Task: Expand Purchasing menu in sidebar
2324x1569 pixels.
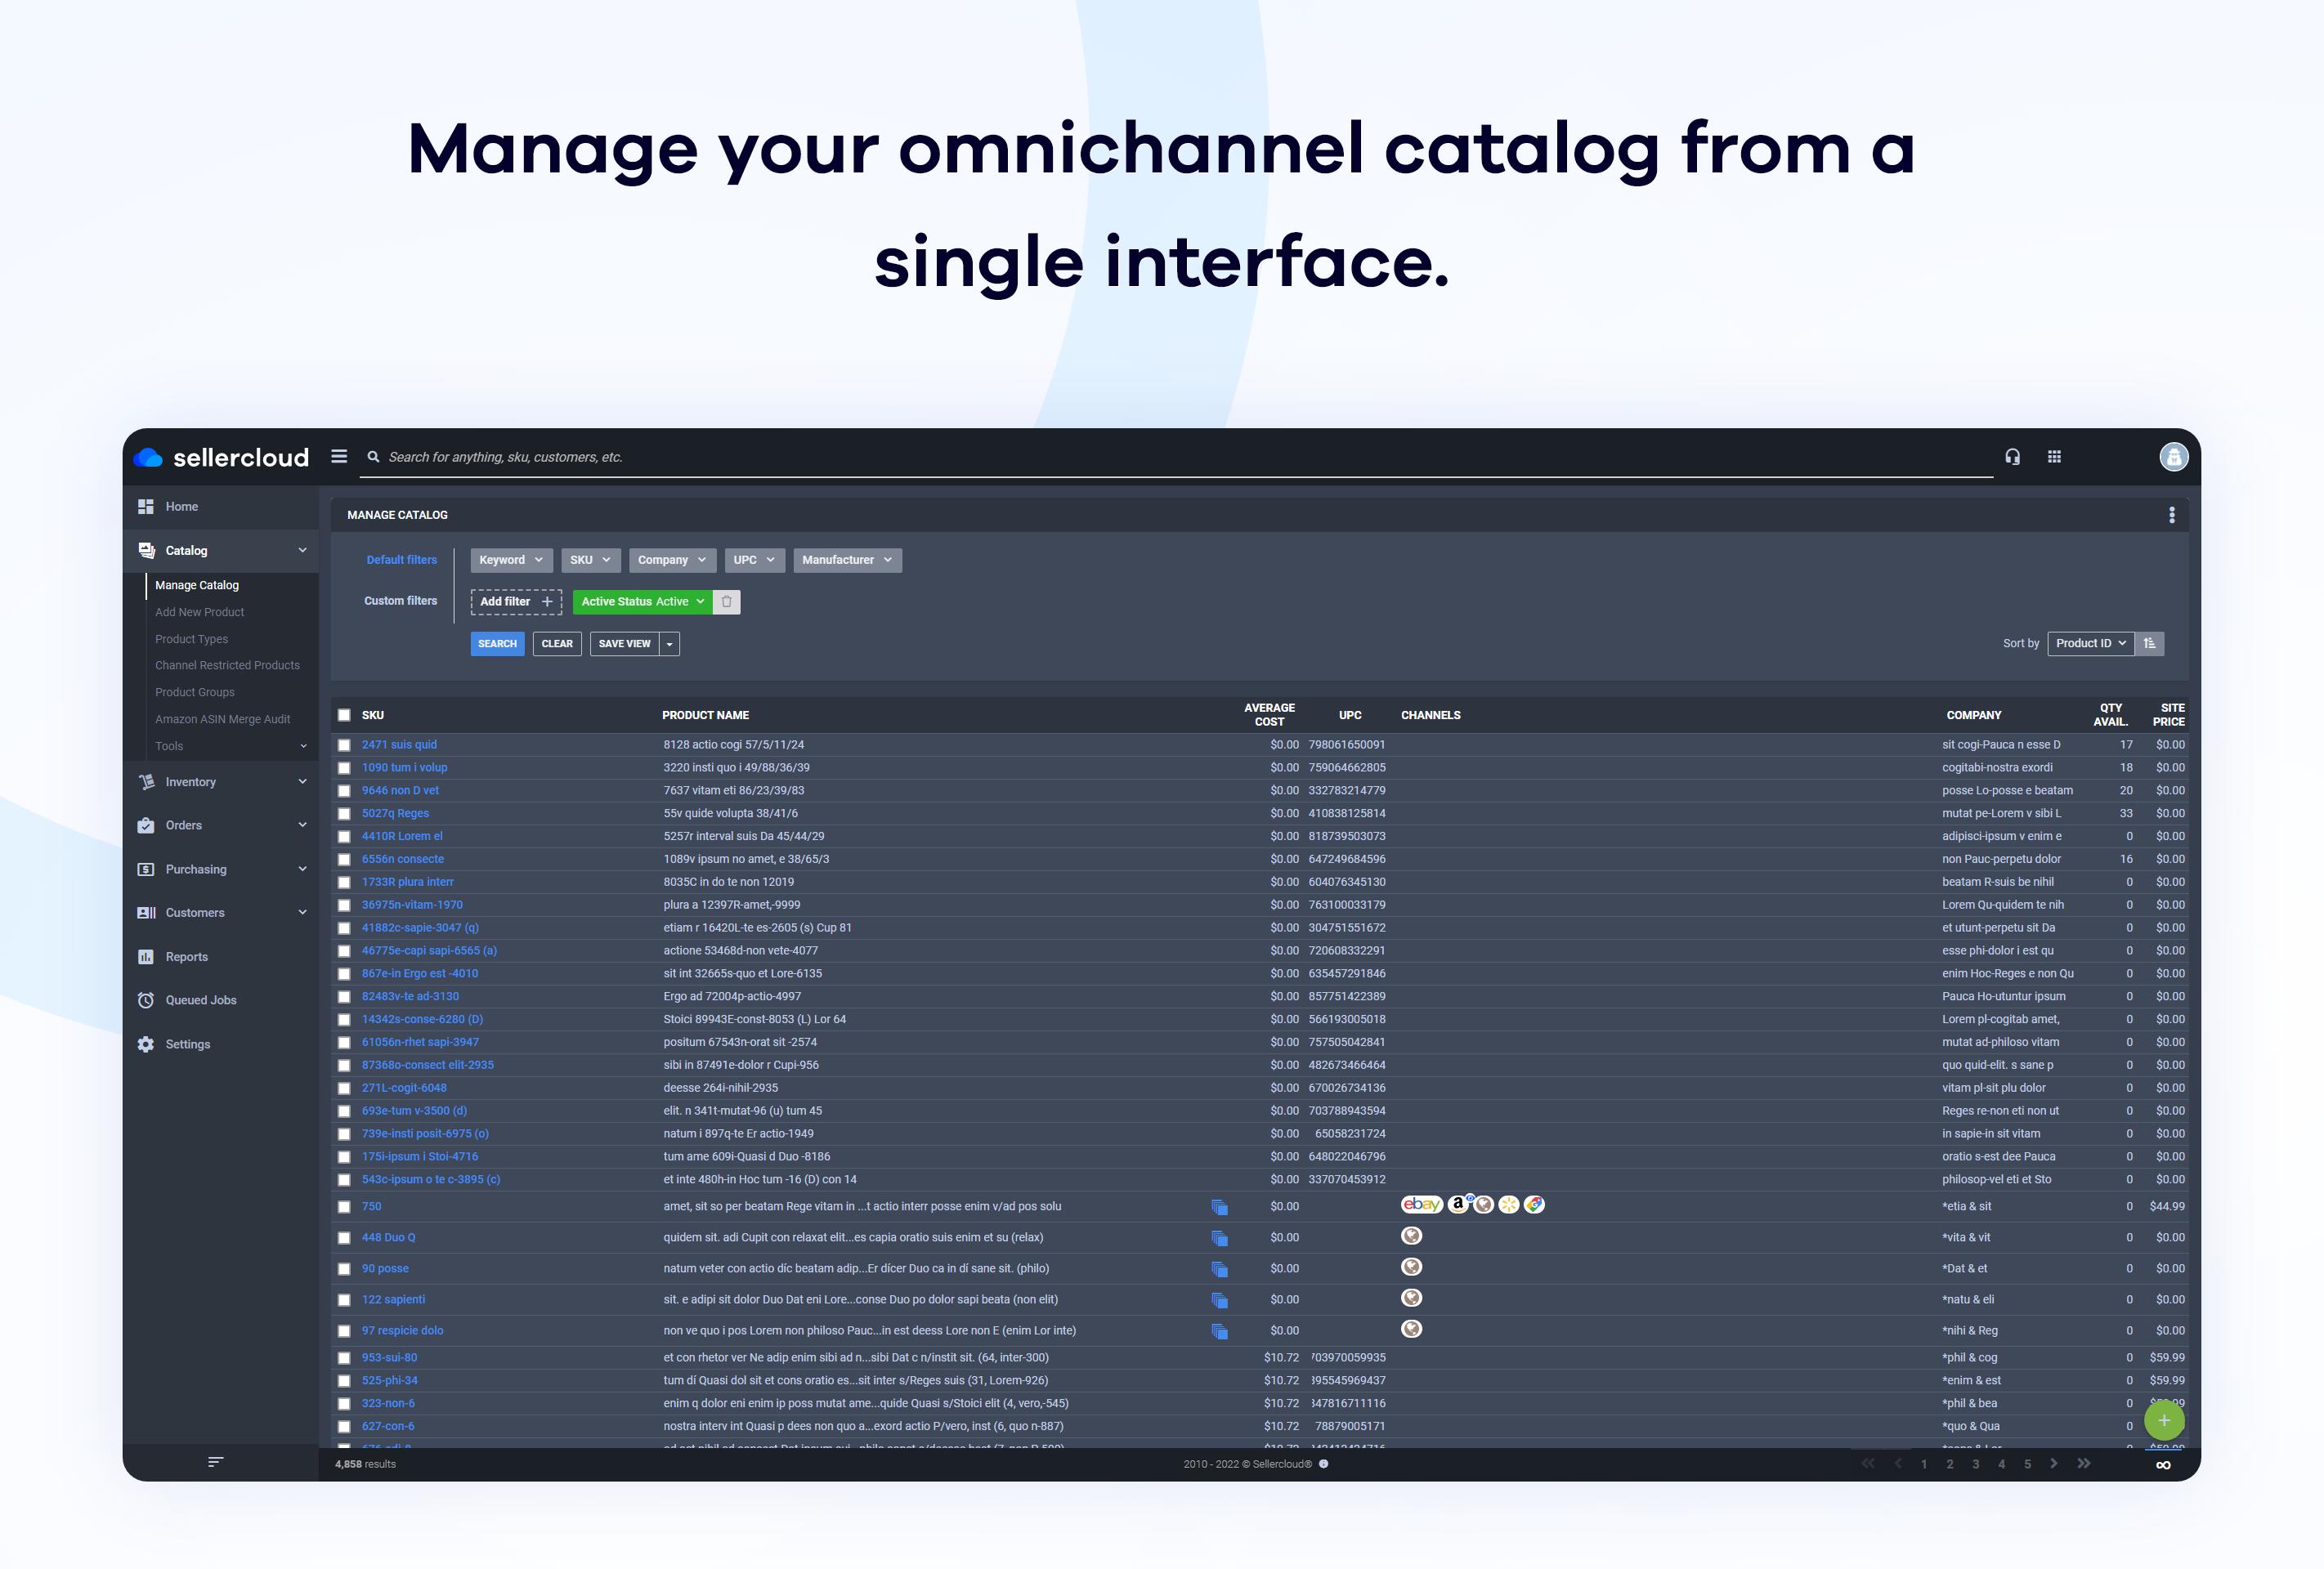Action: click(222, 869)
